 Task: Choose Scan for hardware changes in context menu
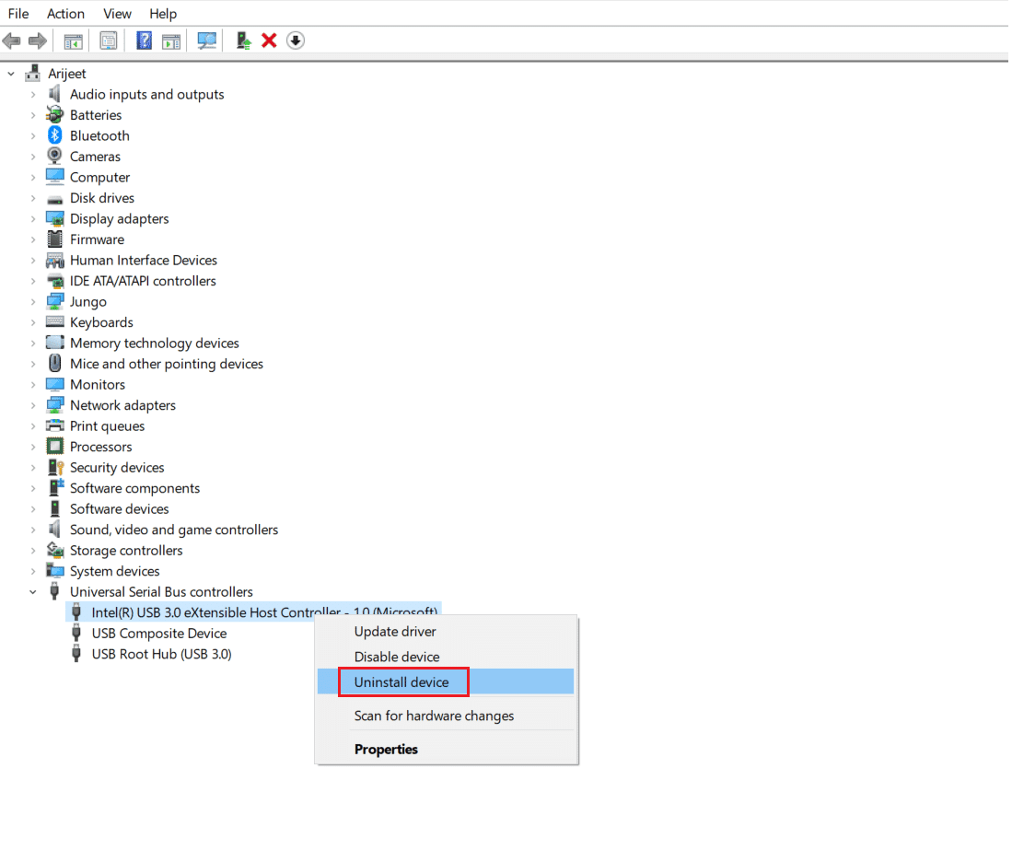click(x=434, y=716)
